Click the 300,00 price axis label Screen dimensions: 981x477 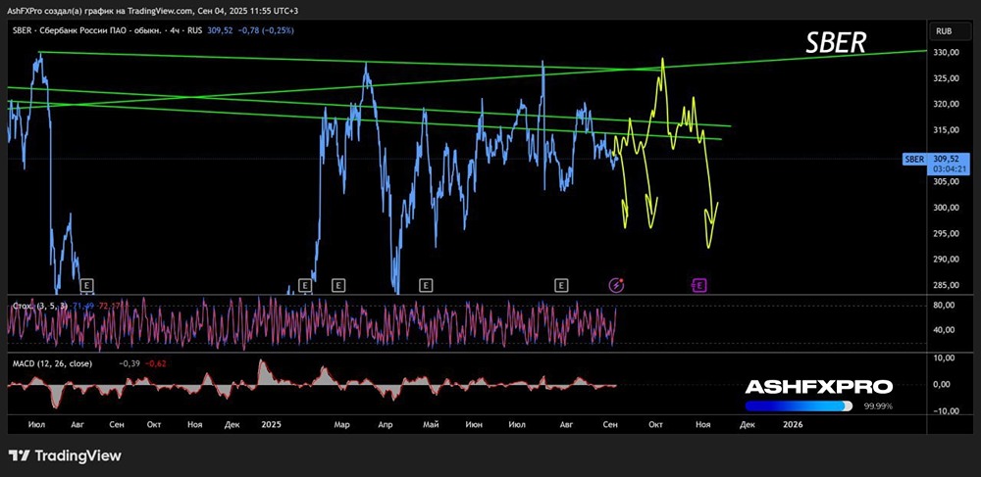[945, 208]
